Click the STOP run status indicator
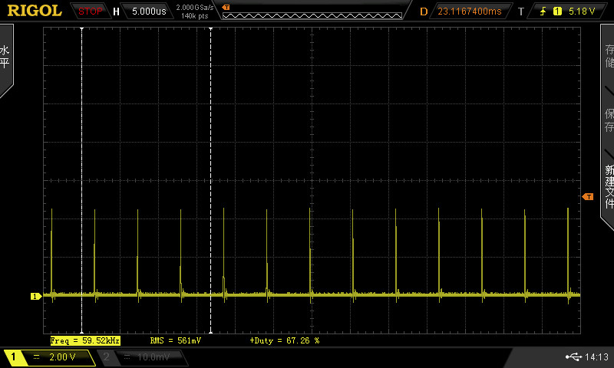The width and height of the screenshot is (614, 368). click(90, 11)
